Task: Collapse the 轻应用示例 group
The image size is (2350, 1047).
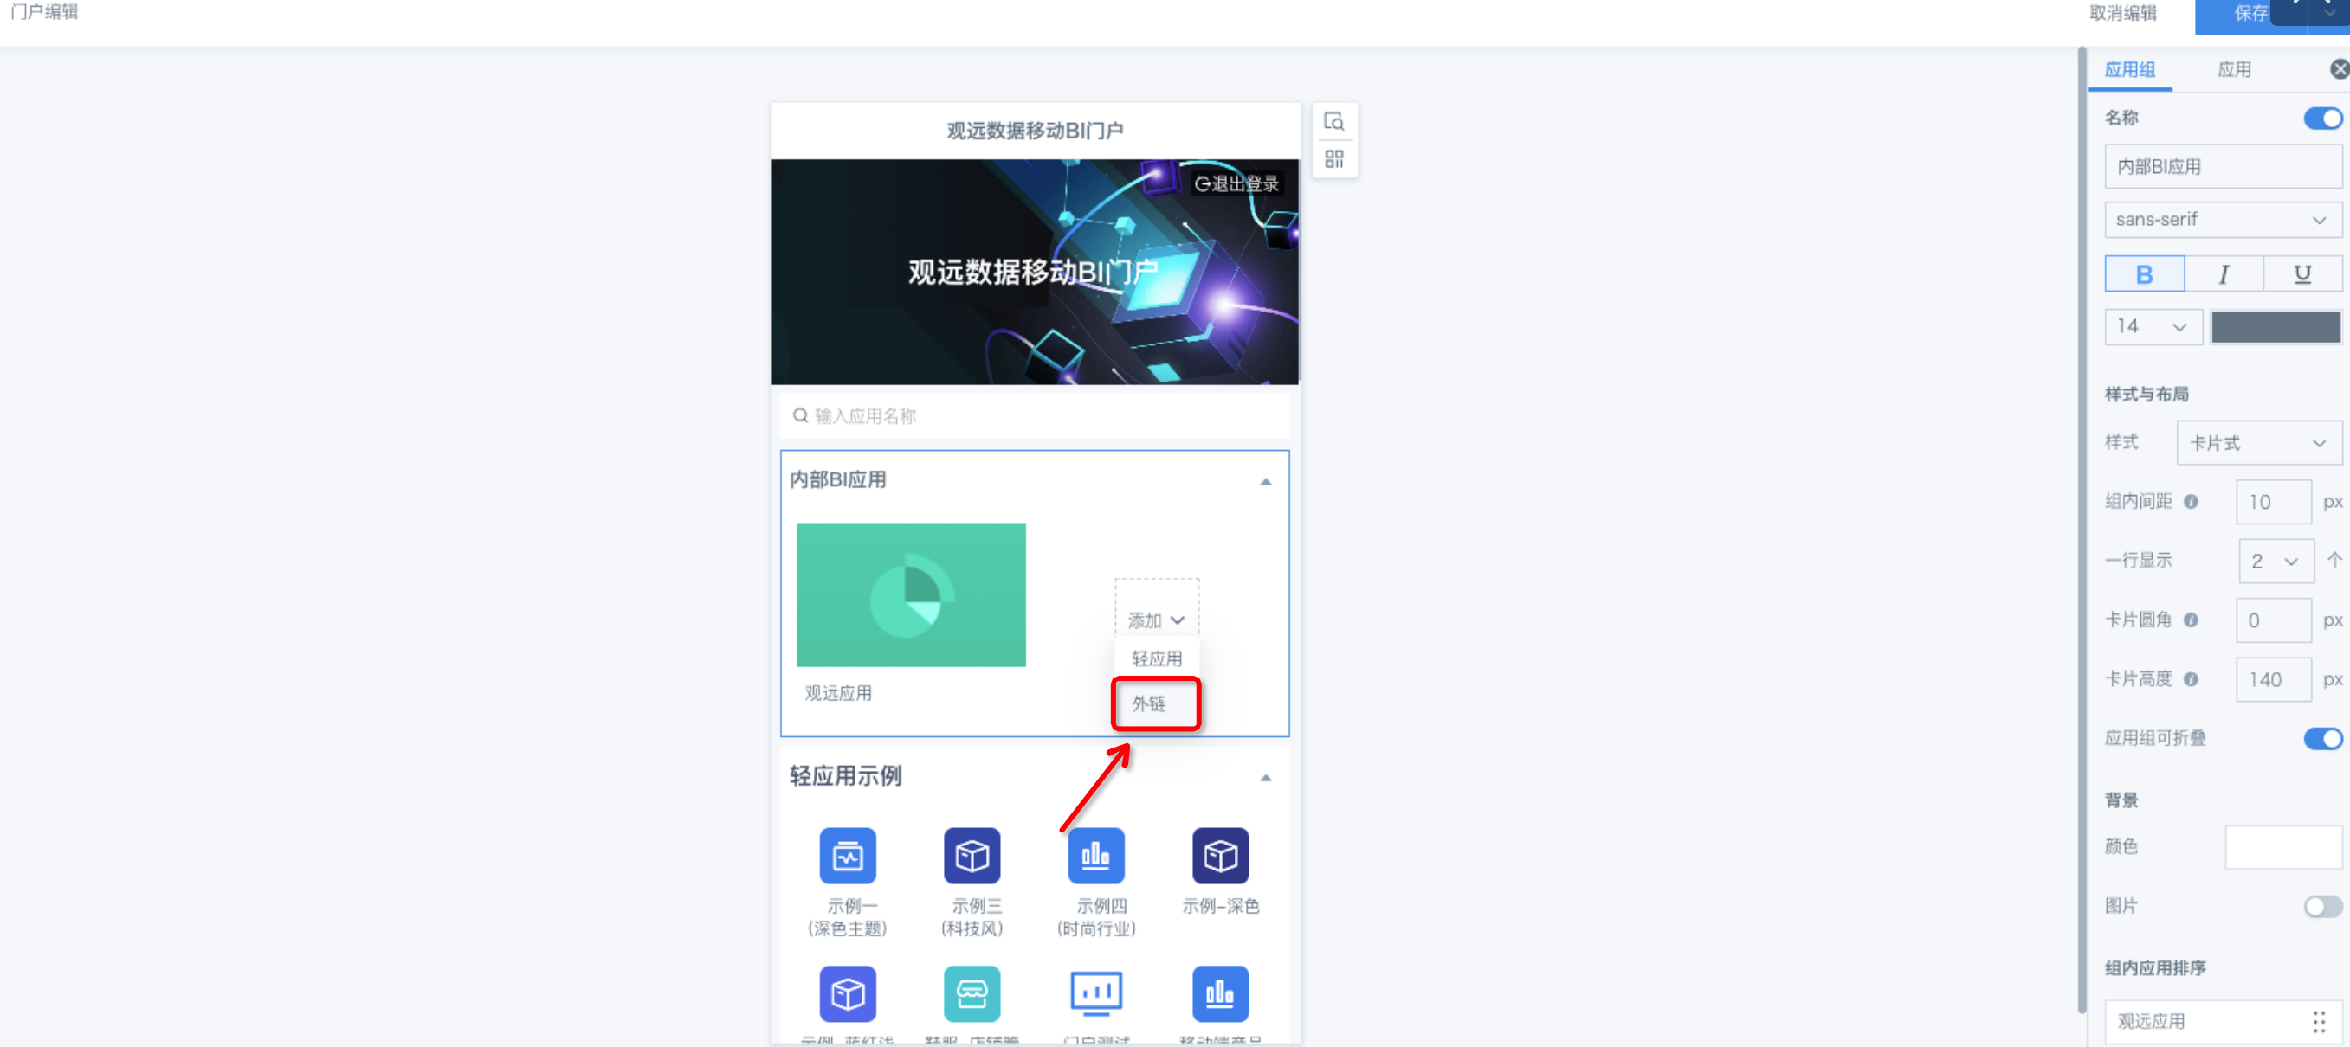Action: coord(1265,778)
